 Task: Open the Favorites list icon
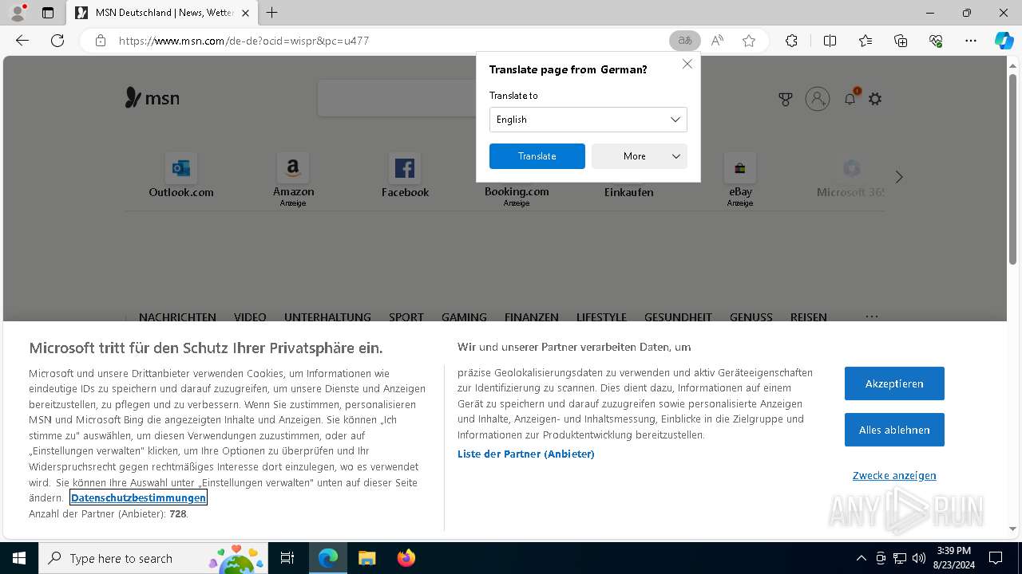[x=866, y=41]
